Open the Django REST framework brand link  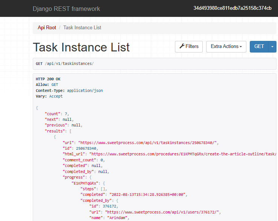coord(66,9)
